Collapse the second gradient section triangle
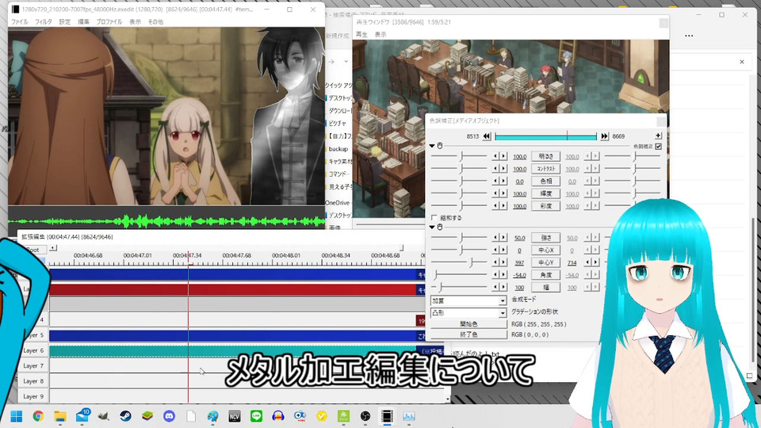This screenshot has height=428, width=761. click(x=432, y=227)
